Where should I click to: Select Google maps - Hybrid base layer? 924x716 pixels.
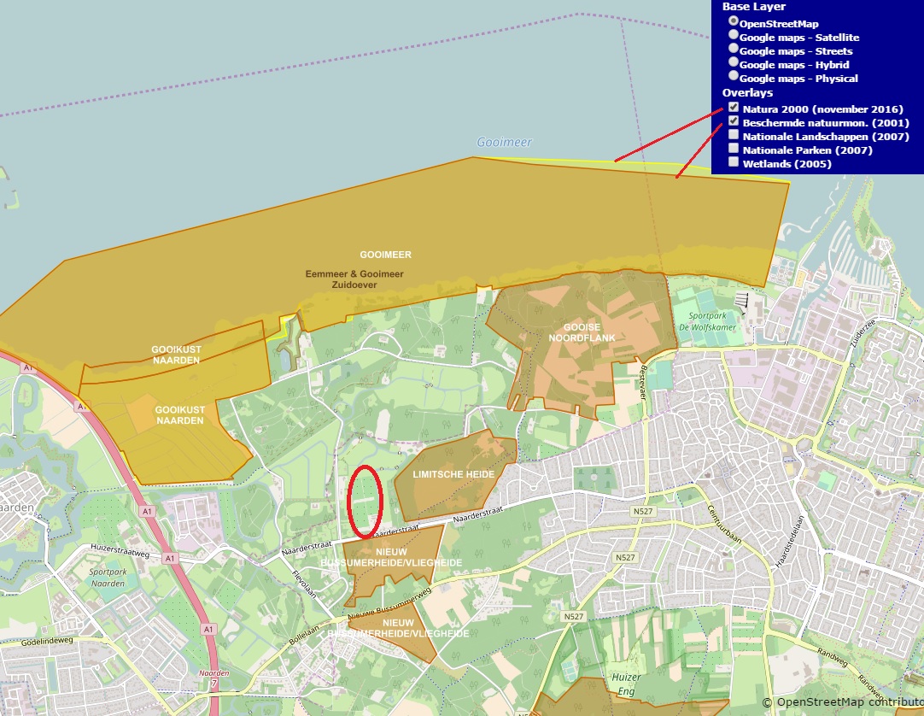pyautogui.click(x=733, y=62)
